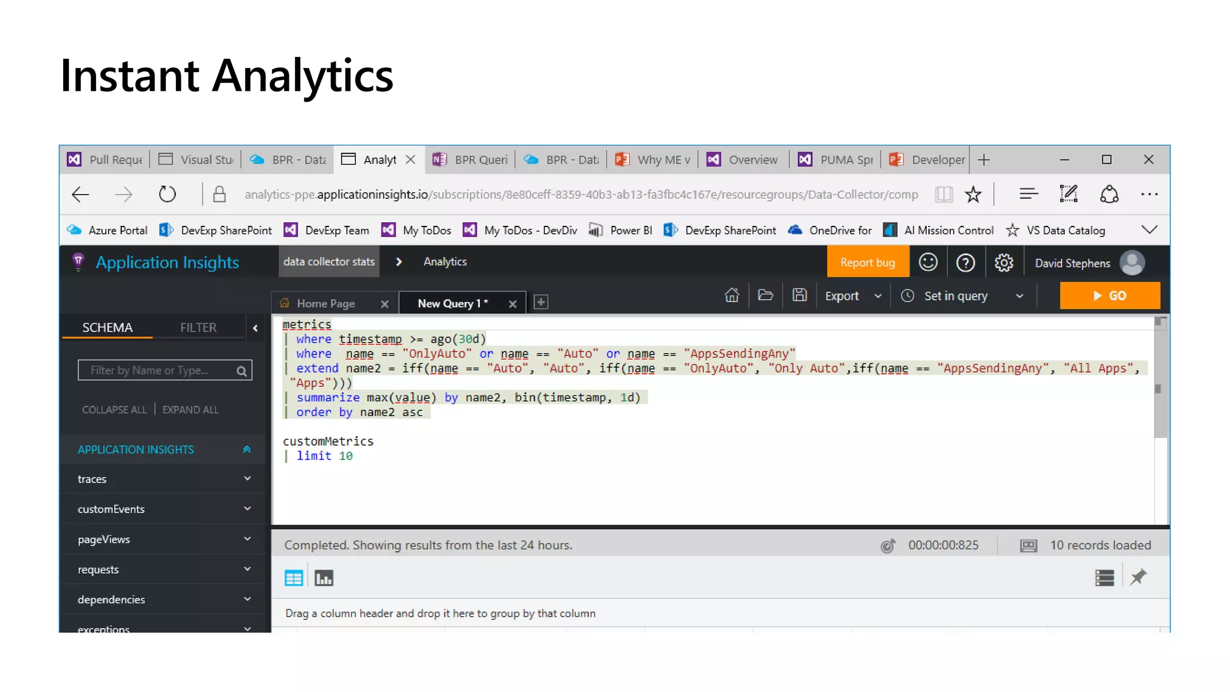The width and height of the screenshot is (1230, 692).
Task: Click the Analytics breadcrumb label
Action: tap(445, 261)
